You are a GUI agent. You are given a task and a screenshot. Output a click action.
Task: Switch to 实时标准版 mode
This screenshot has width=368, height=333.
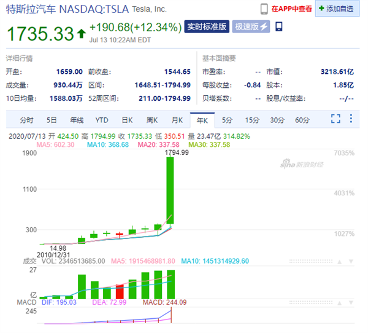coord(207,27)
